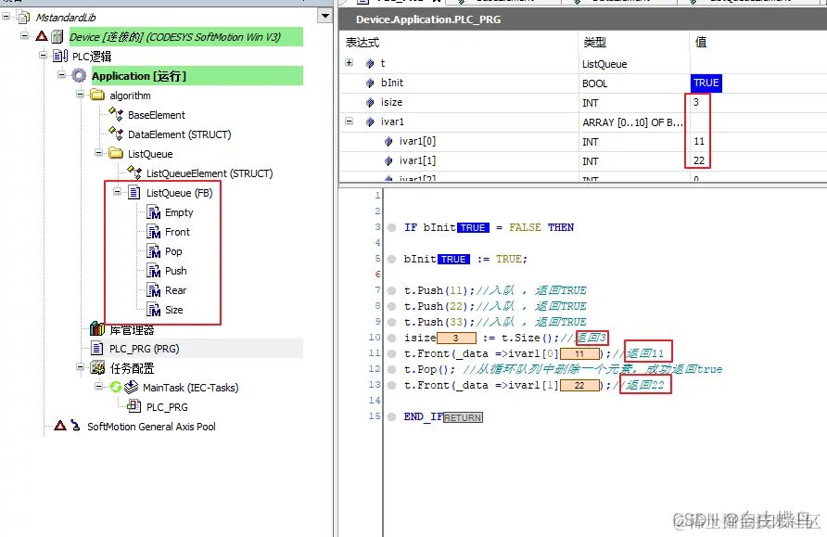Click the inline TRUE flag on line 5
This screenshot has width=827, height=537.
pos(453,260)
